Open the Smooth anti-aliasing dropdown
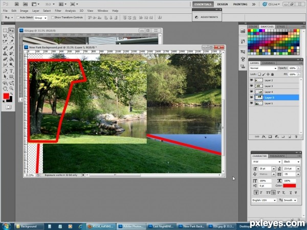 (290, 200)
